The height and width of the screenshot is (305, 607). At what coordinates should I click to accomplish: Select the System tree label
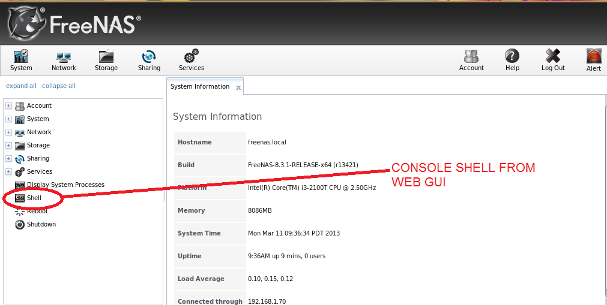click(38, 119)
